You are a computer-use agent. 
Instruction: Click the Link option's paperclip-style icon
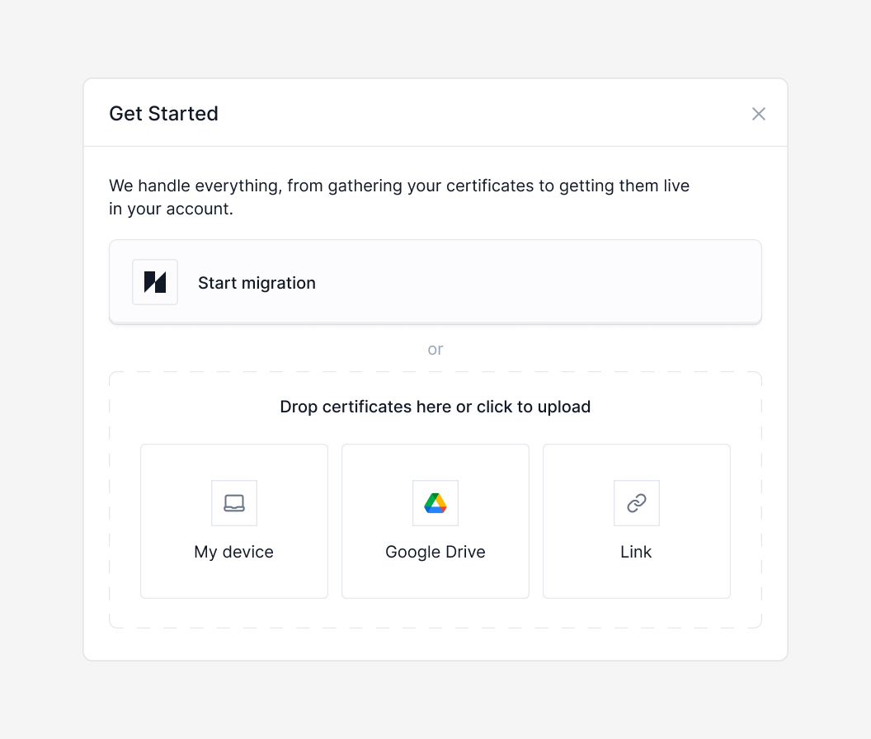636,503
